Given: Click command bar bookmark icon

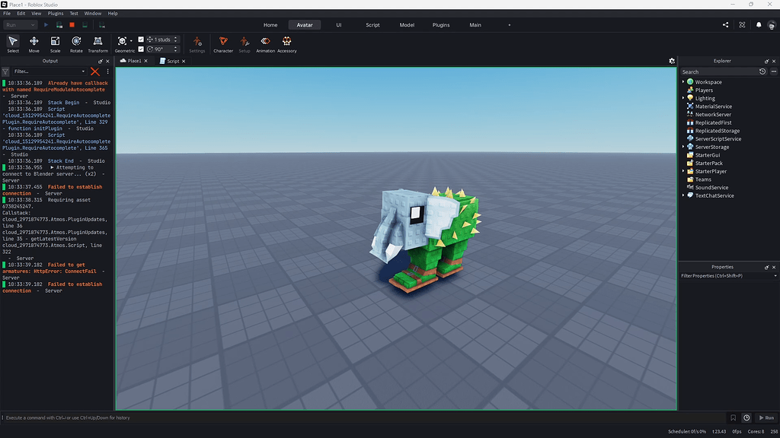Looking at the screenshot, I should (734, 417).
